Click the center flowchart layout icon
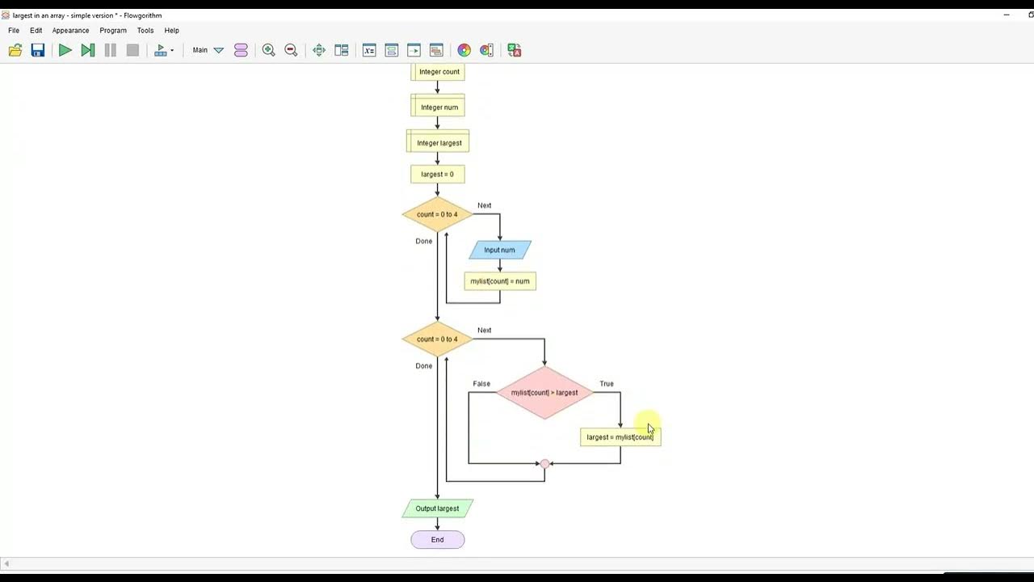 point(319,50)
